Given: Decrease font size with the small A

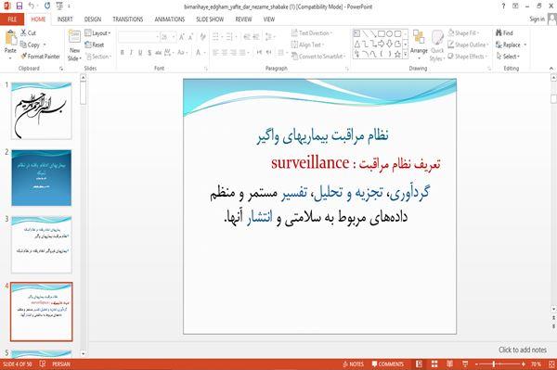Looking at the screenshot, I should (x=190, y=37).
